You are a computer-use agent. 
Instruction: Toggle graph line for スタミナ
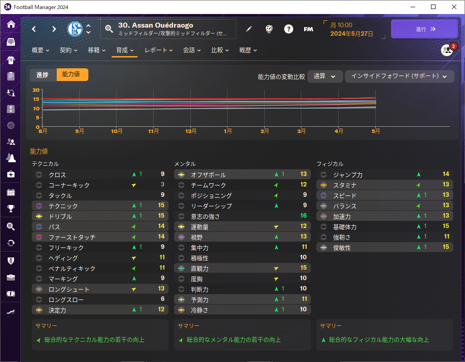tap(324, 185)
